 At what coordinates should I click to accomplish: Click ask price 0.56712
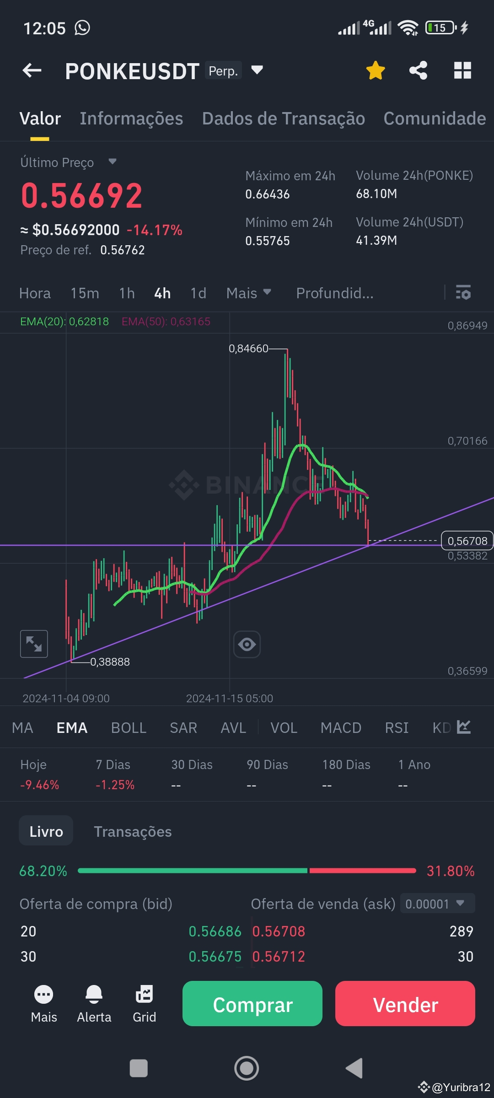click(279, 957)
